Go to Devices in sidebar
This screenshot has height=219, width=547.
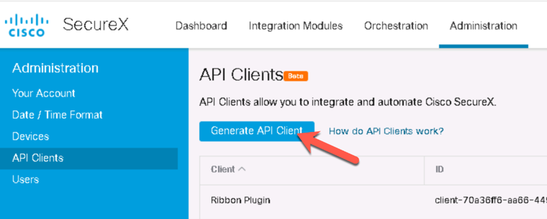coord(31,136)
